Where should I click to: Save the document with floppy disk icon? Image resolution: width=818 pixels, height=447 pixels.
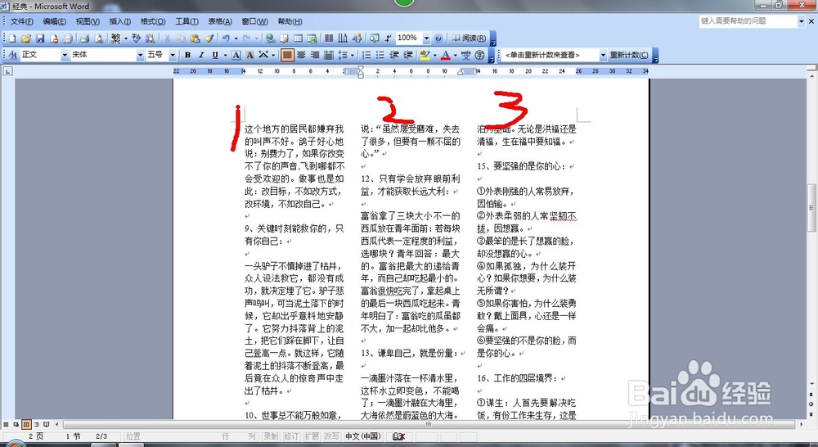point(40,38)
